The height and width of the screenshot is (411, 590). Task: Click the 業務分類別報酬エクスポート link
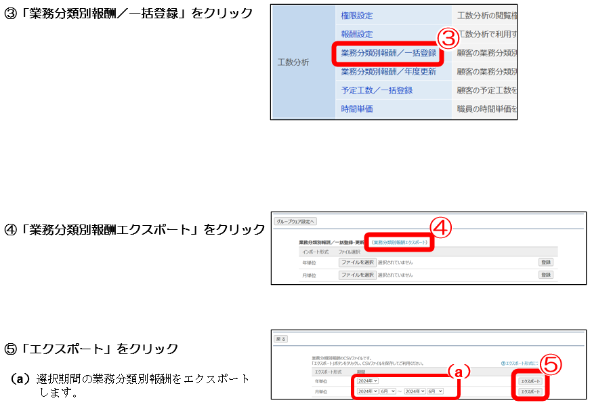pyautogui.click(x=400, y=242)
